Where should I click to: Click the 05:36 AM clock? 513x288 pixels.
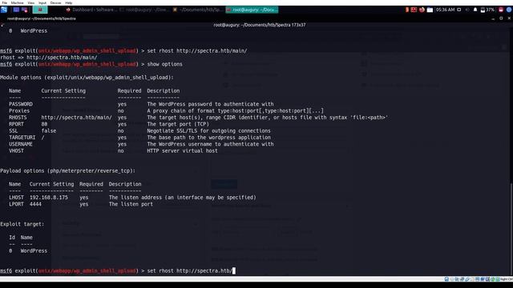click(446, 10)
